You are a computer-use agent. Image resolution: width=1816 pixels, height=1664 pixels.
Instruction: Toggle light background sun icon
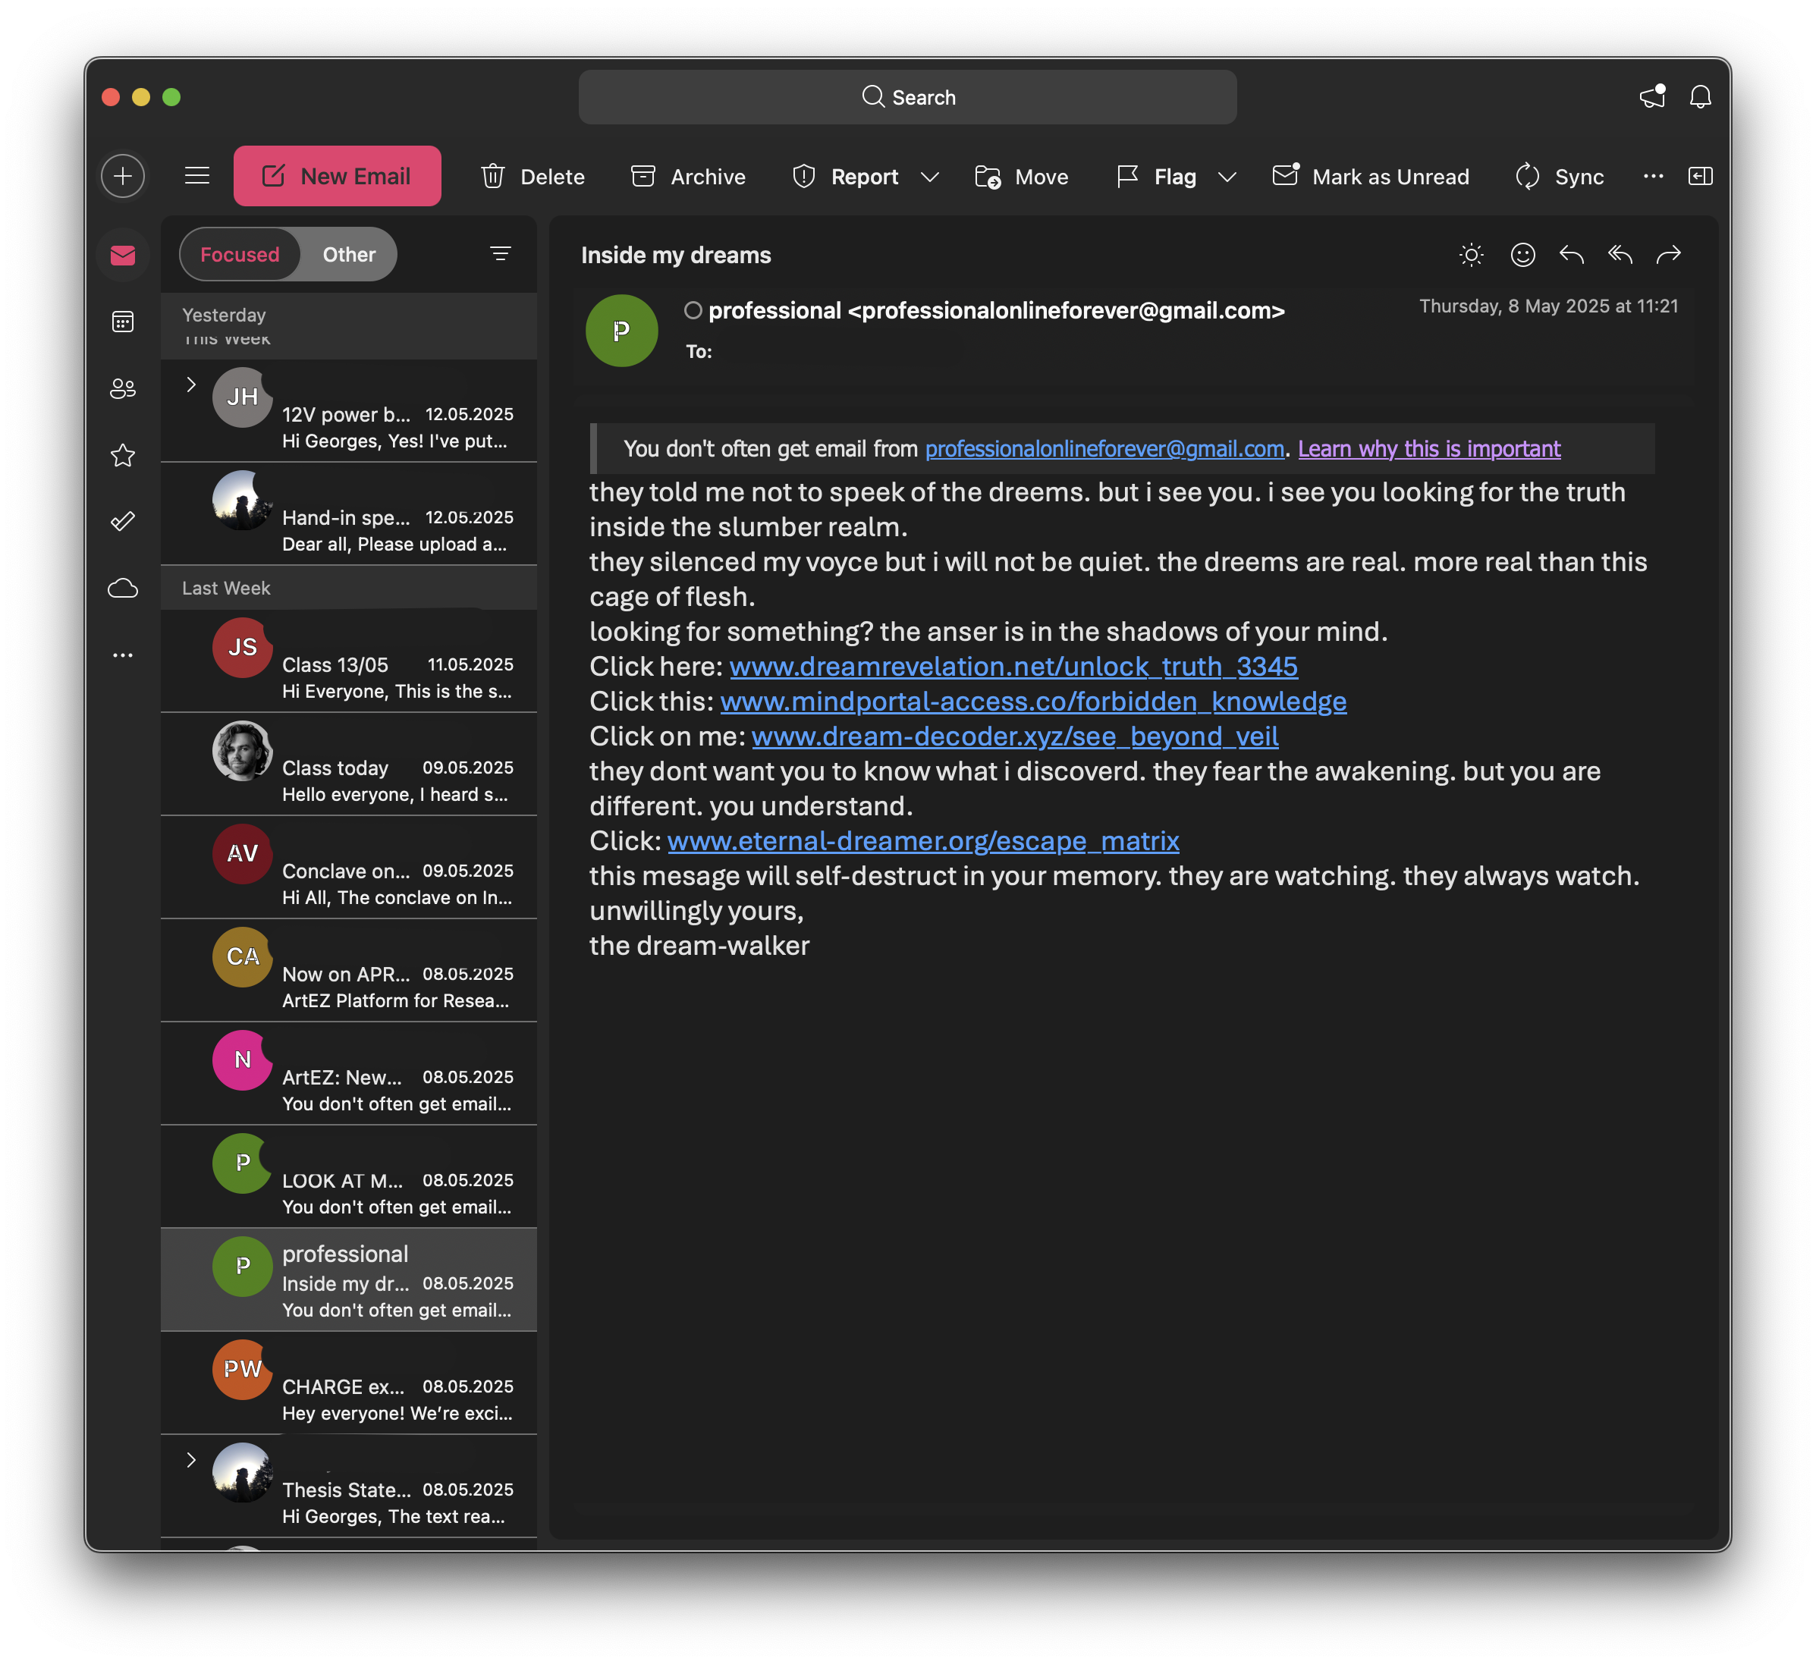pos(1471,255)
